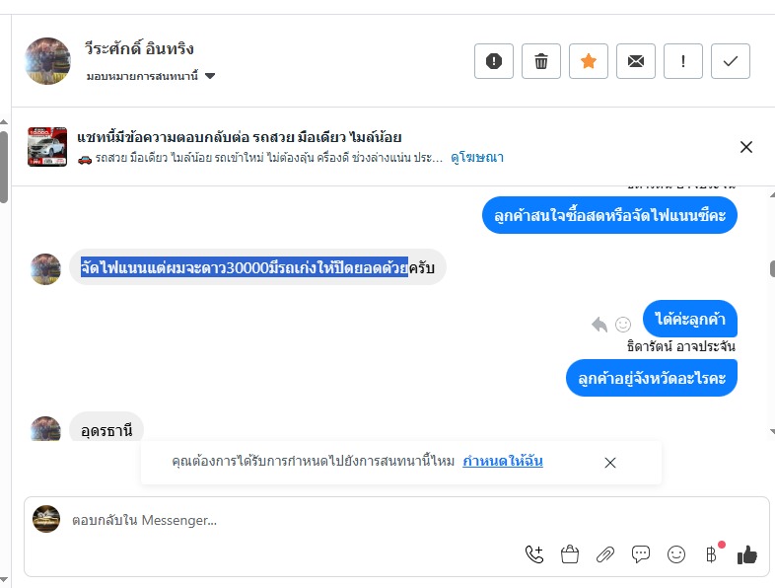Click the กำหนดให้ฉัน assign link
The width and height of the screenshot is (775, 588).
502,461
